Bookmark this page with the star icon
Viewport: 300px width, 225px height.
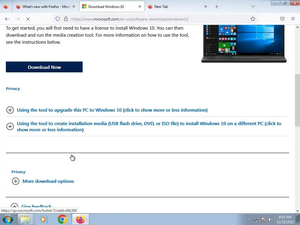pyautogui.click(x=253, y=19)
